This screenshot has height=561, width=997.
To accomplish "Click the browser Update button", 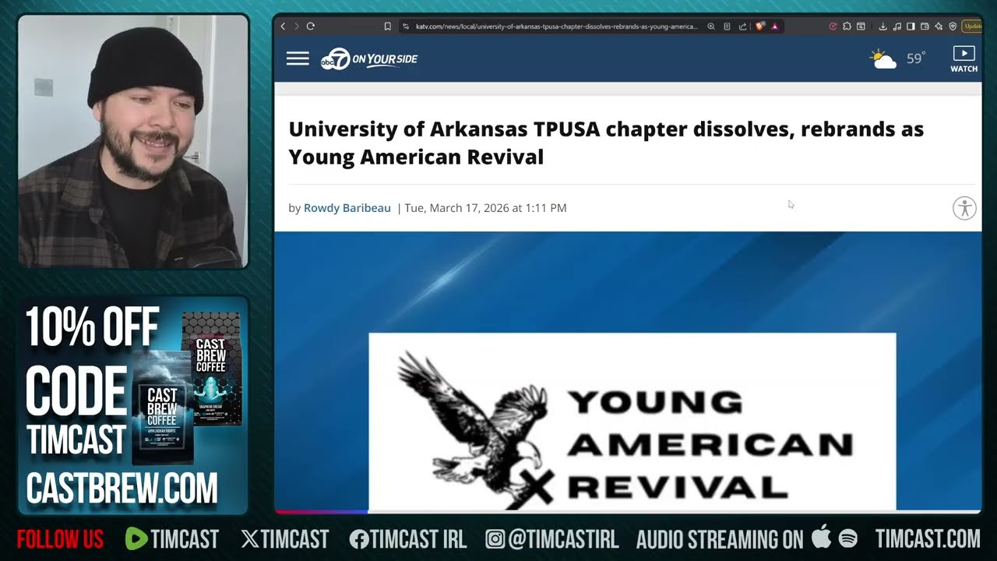I will point(974,26).
